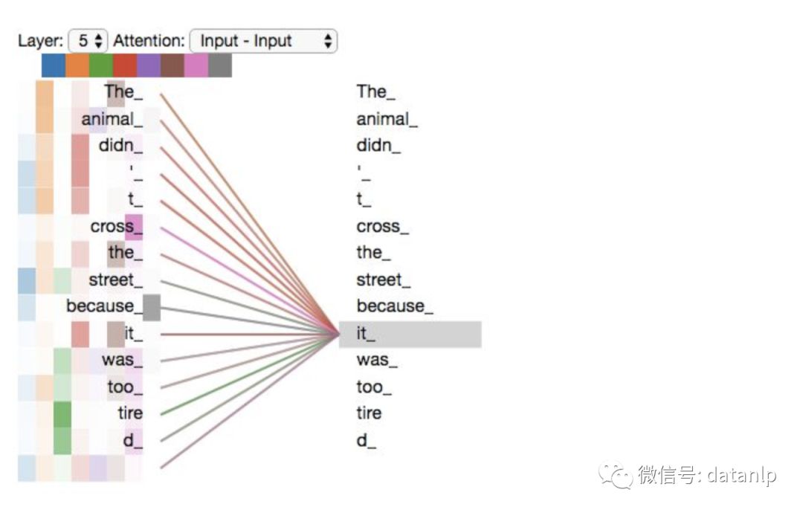Screen dimensions: 803x513
Task: Toggle the blue attention head swatch
Action: point(54,65)
